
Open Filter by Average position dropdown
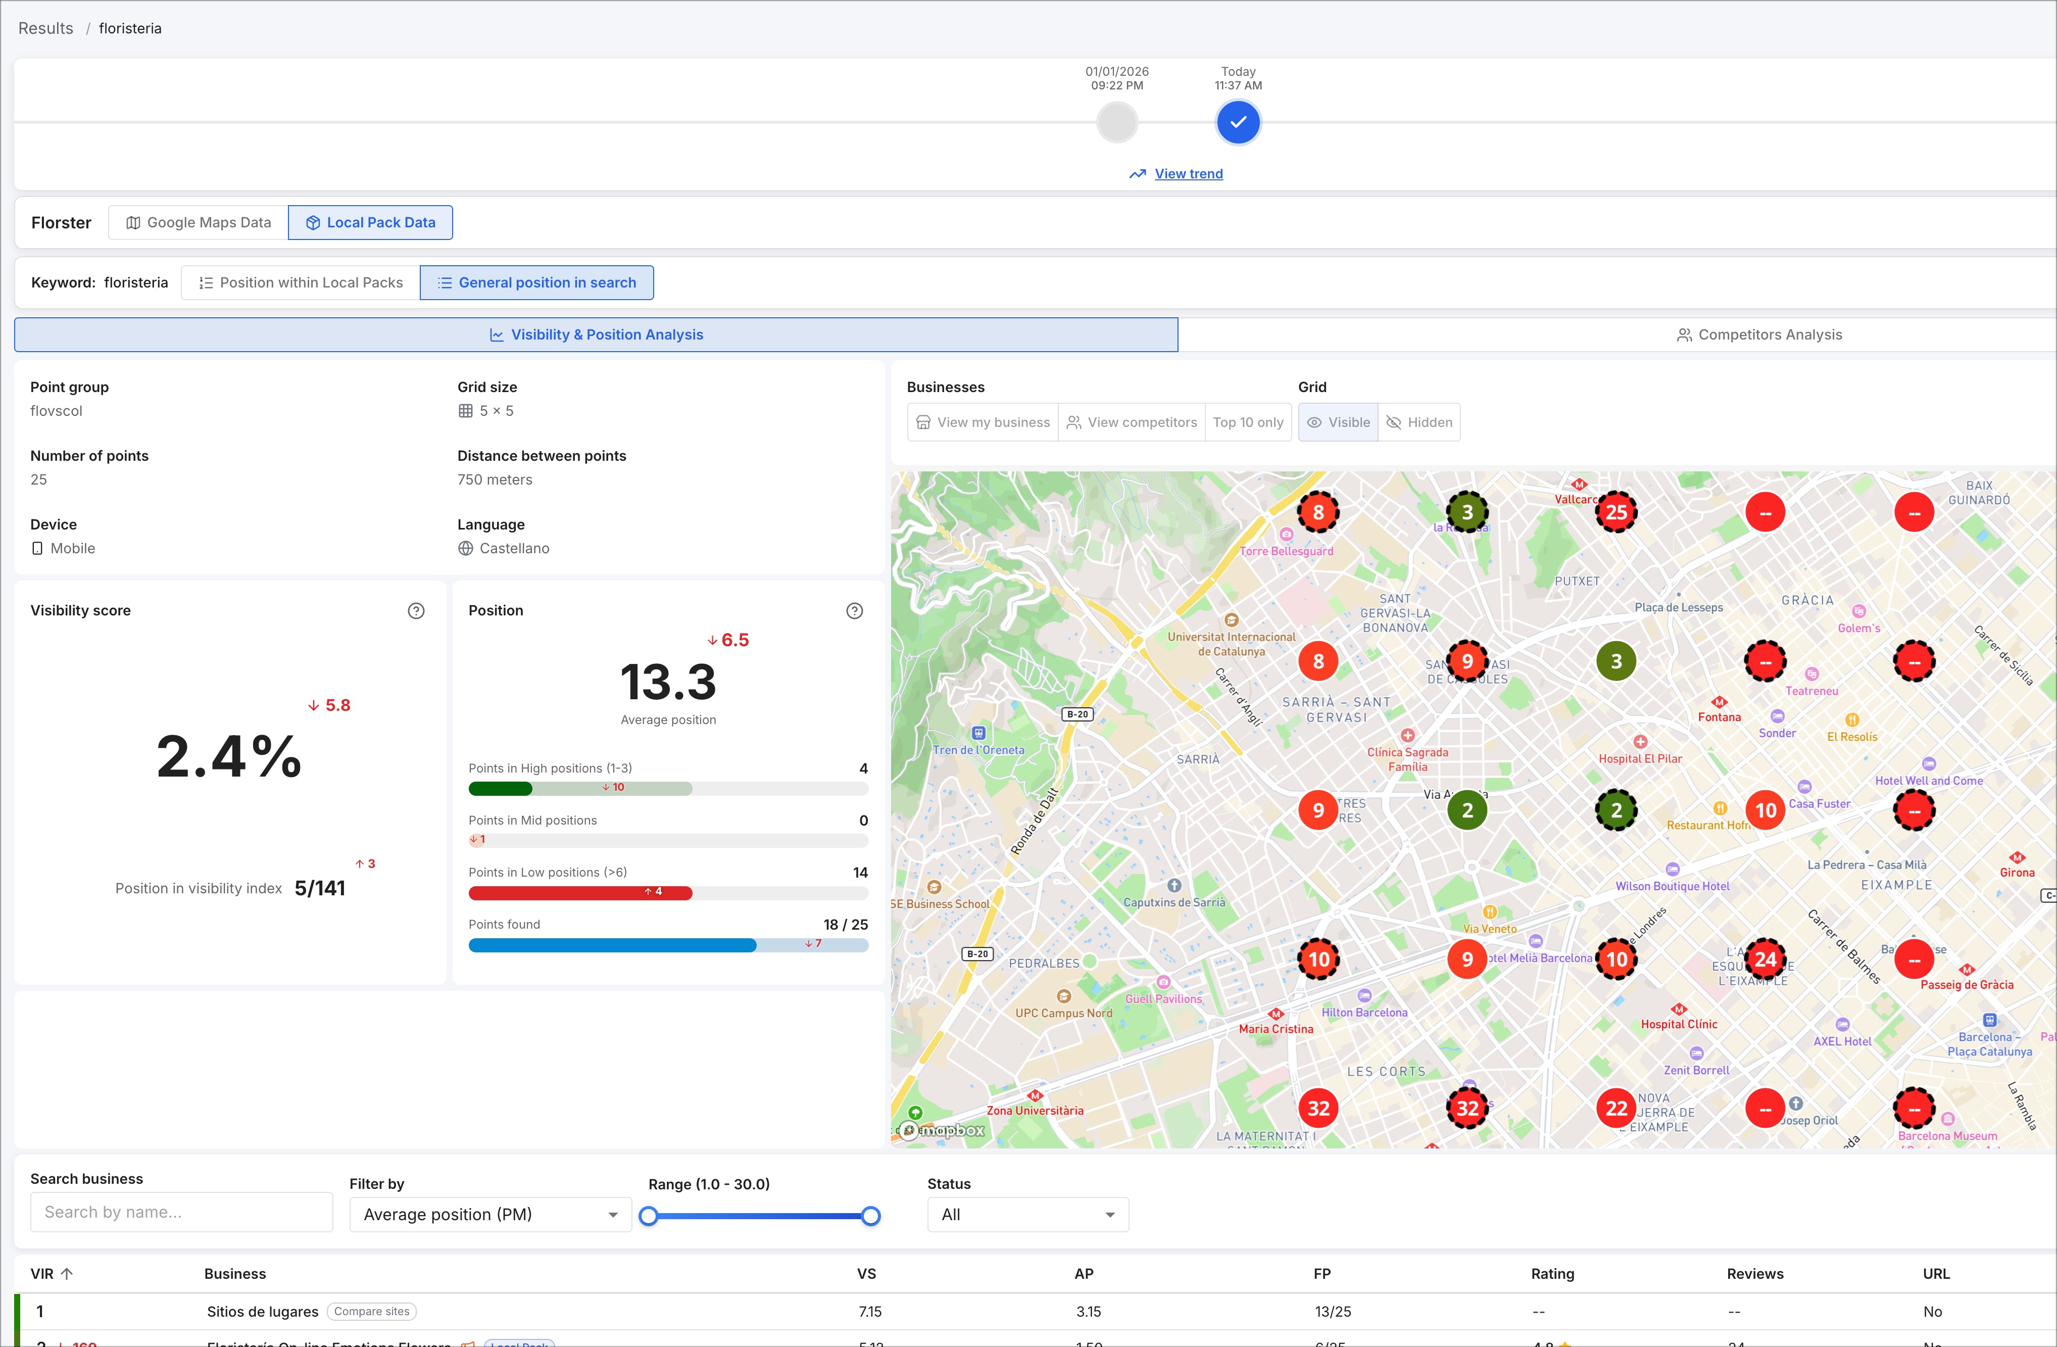point(490,1214)
